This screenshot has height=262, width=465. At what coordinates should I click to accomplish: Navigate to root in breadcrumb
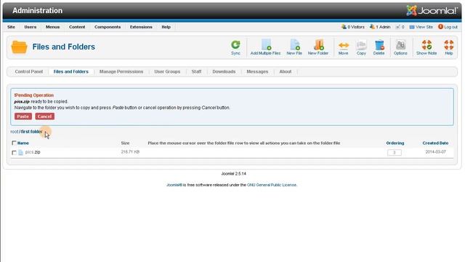[x=15, y=132]
